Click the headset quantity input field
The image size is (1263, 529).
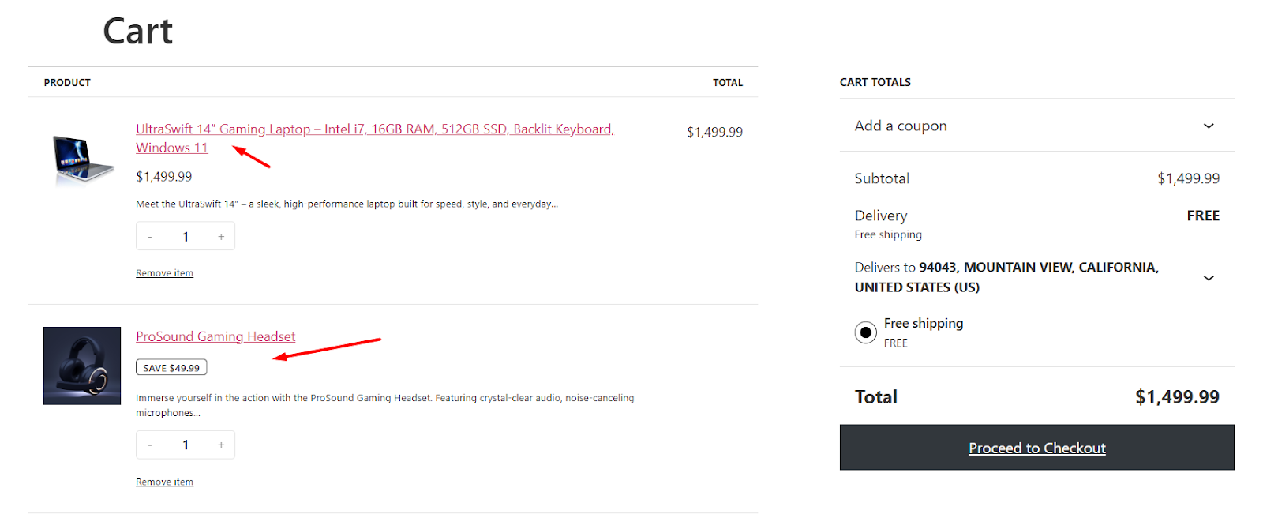click(x=186, y=445)
